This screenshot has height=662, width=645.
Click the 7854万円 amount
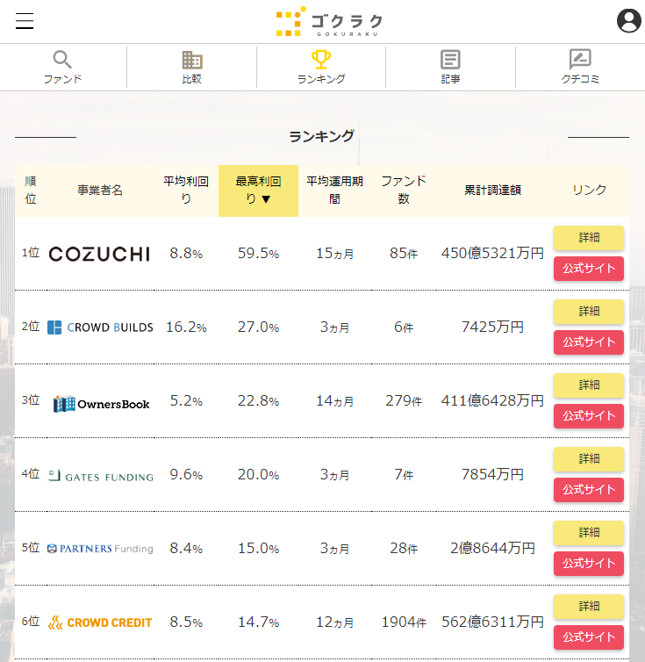click(x=492, y=474)
